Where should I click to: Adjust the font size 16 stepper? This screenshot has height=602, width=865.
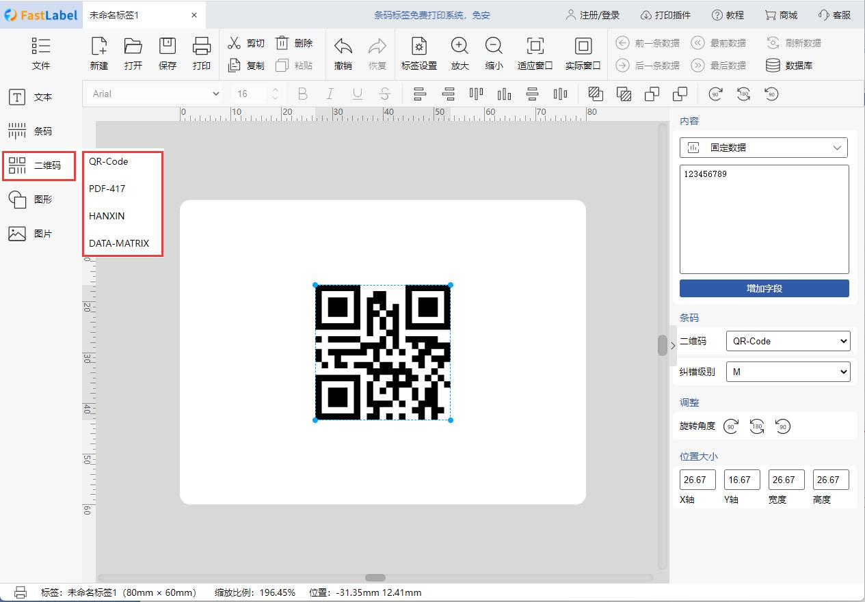tap(276, 94)
